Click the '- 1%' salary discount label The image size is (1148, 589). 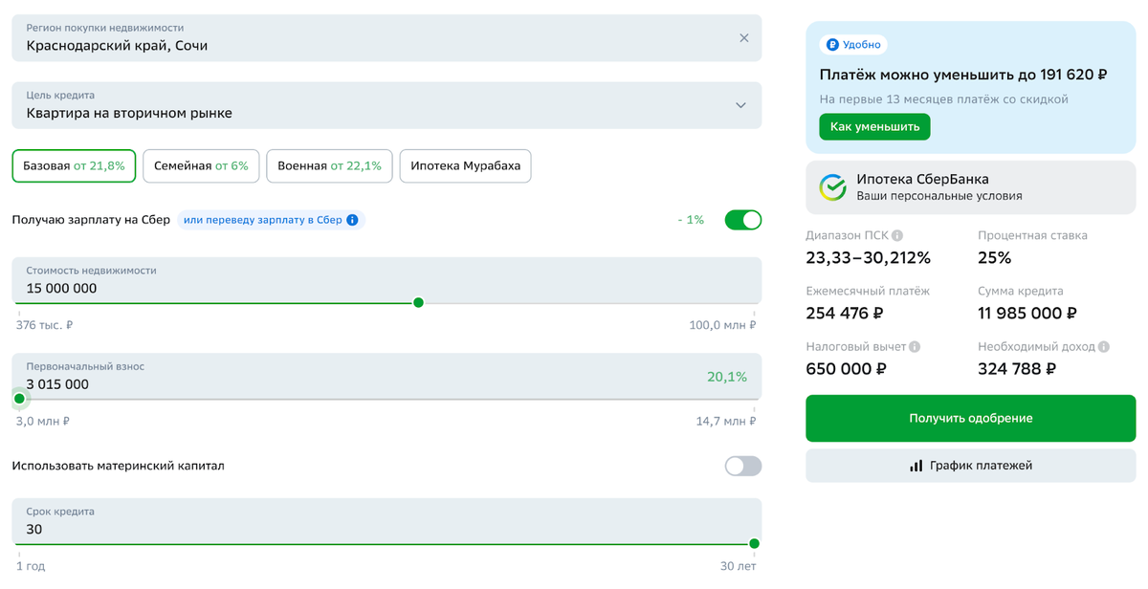691,220
